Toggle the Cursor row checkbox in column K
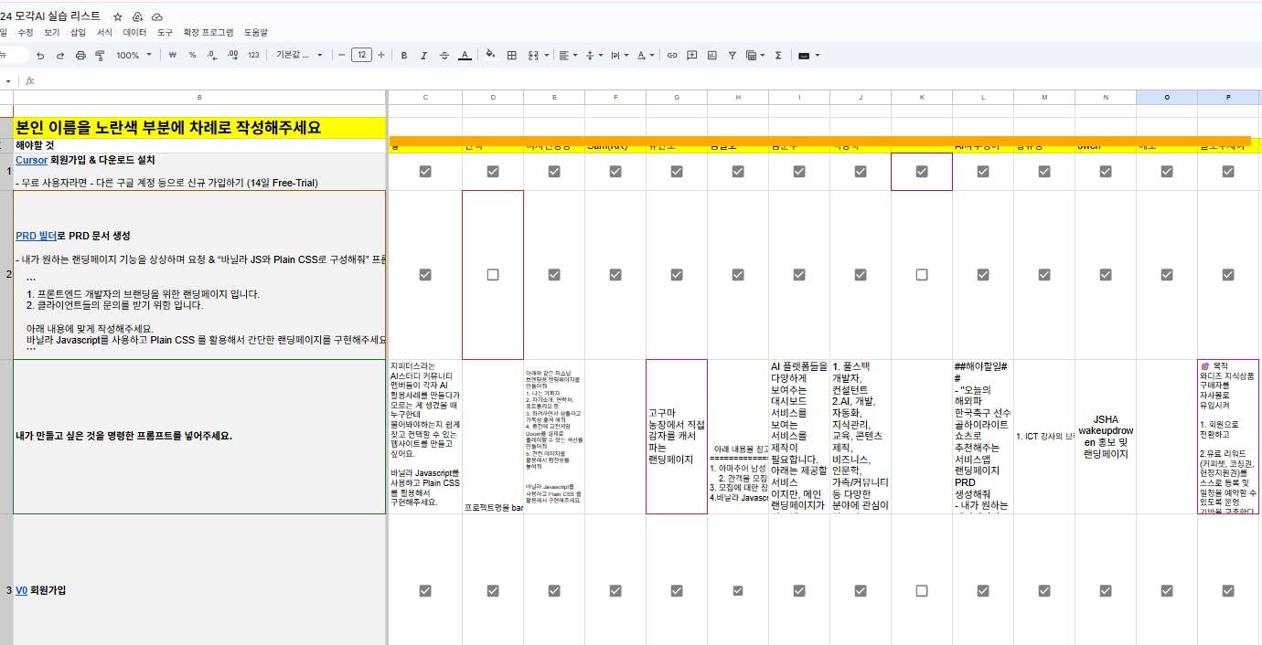The height and width of the screenshot is (645, 1262). (922, 171)
